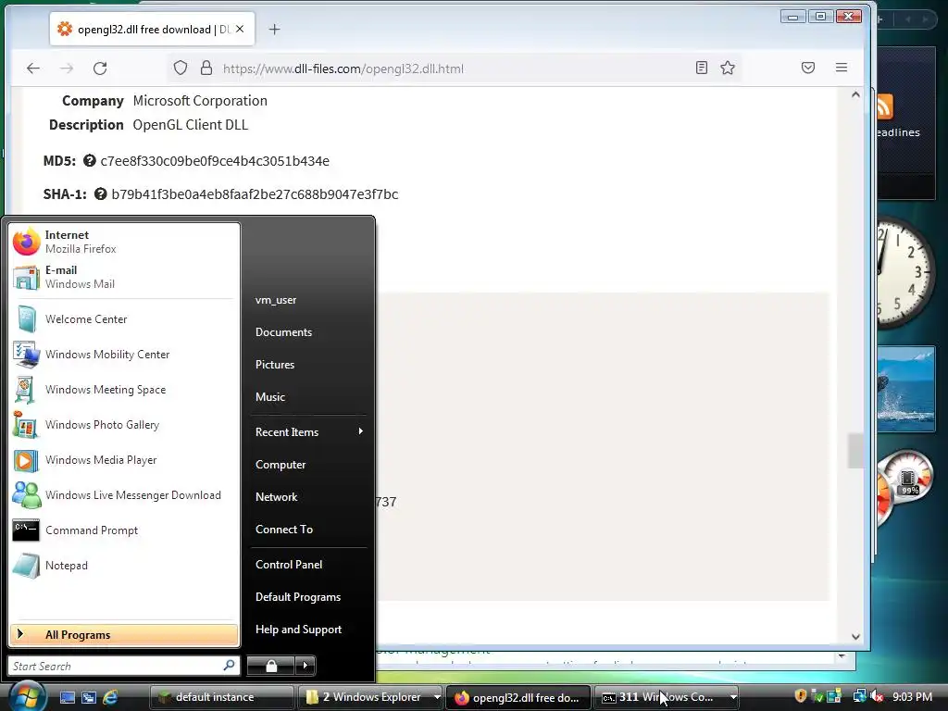Click MD5 help question icon

tap(90, 161)
